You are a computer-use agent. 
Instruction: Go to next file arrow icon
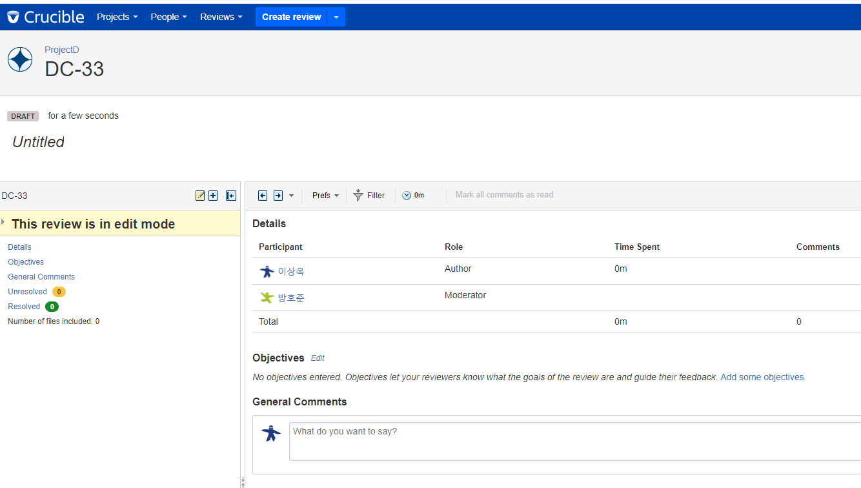278,196
